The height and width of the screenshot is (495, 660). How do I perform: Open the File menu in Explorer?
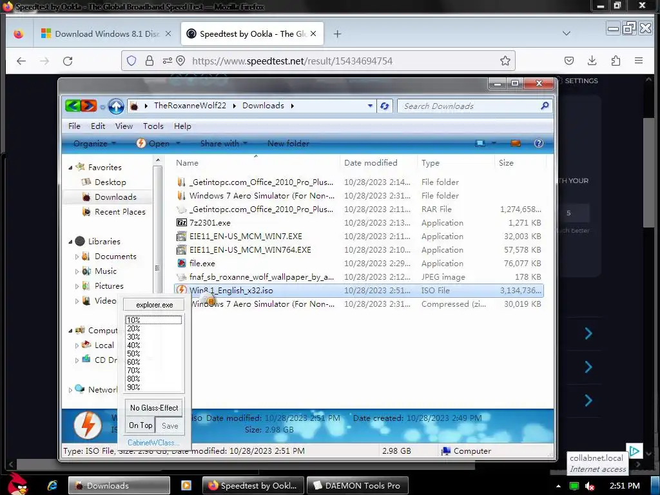[x=74, y=126]
